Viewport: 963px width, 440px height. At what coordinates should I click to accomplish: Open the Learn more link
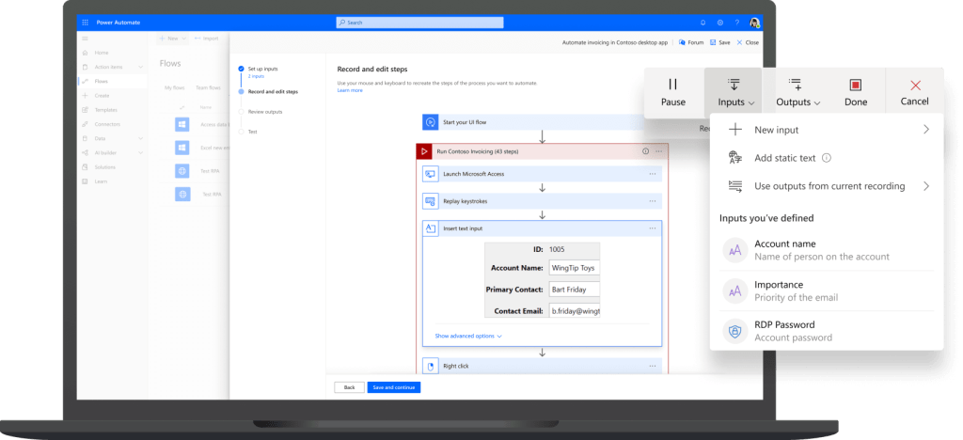click(x=350, y=90)
